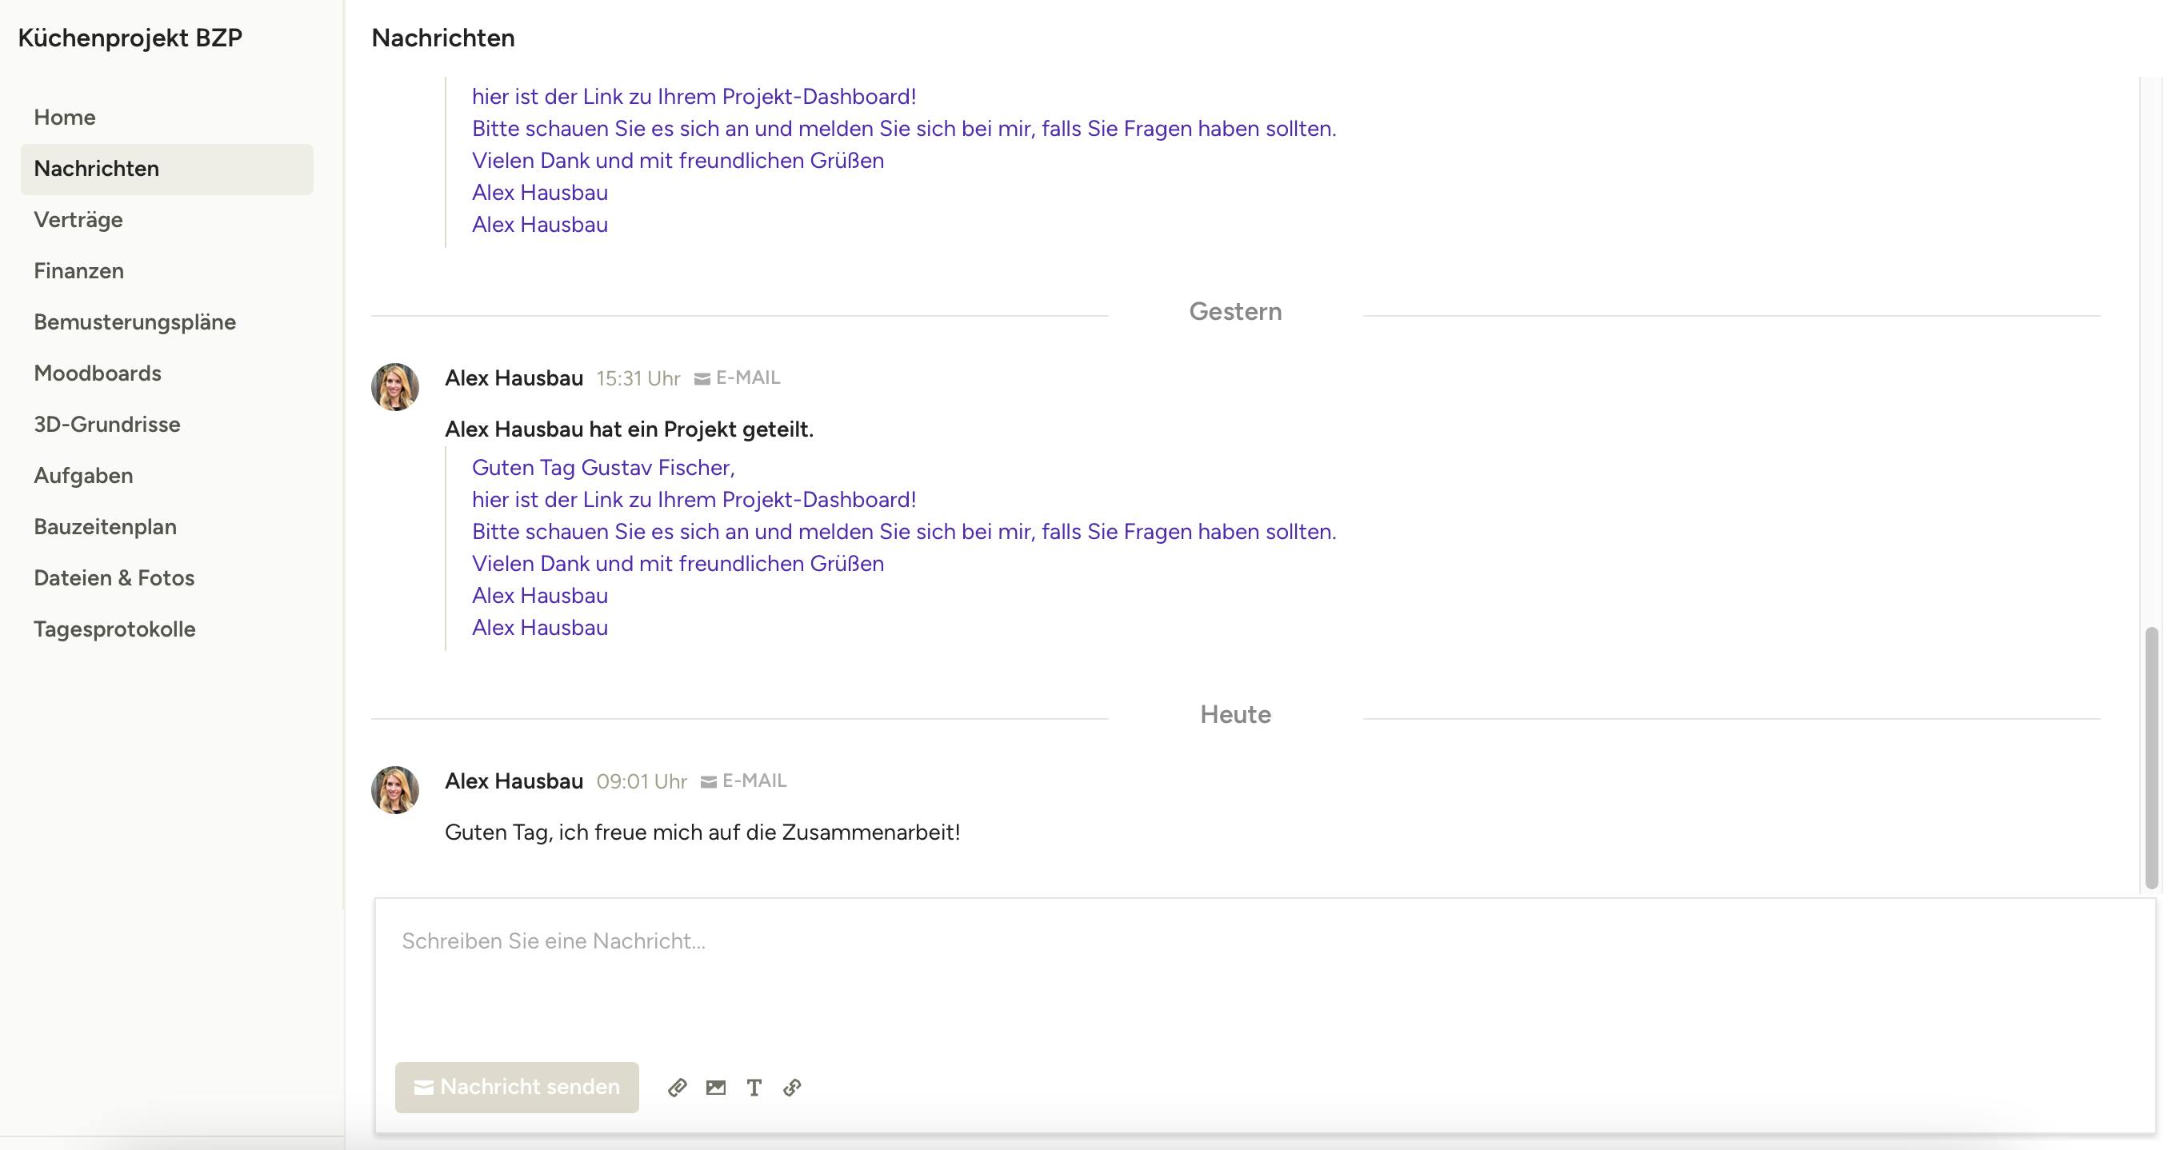The image size is (2176, 1150).
Task: Click Alex Hausbau's avatar on today's message
Action: click(395, 790)
